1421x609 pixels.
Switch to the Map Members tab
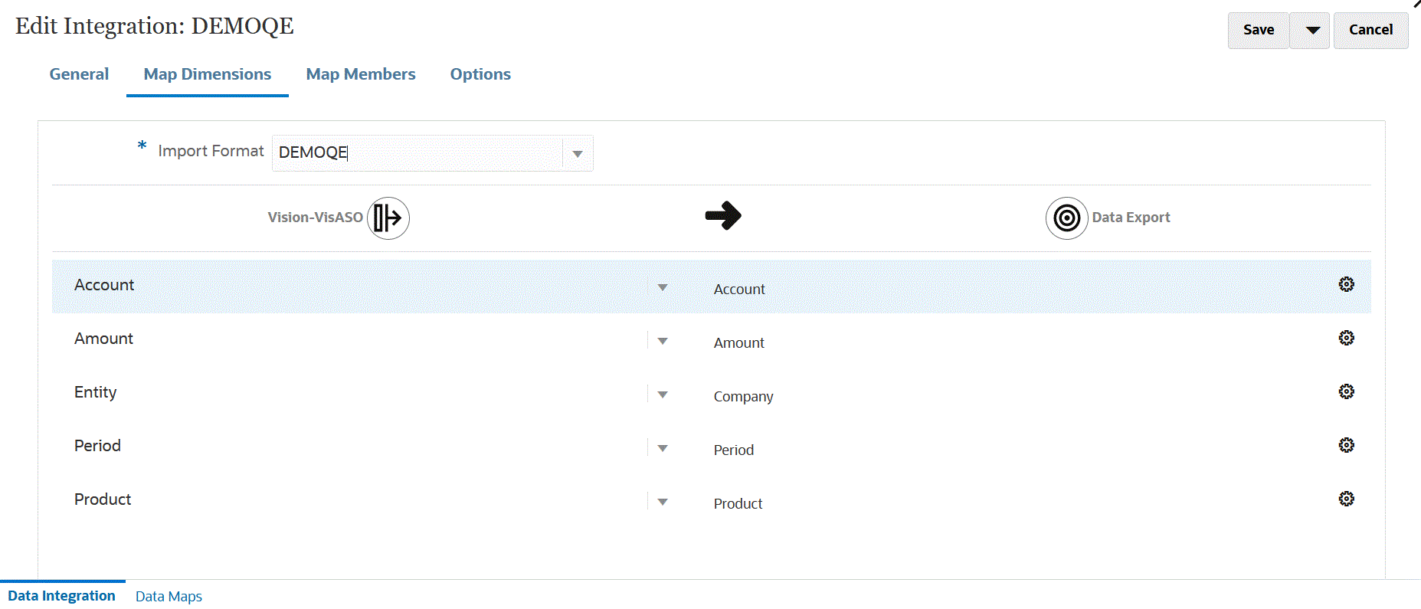(361, 74)
